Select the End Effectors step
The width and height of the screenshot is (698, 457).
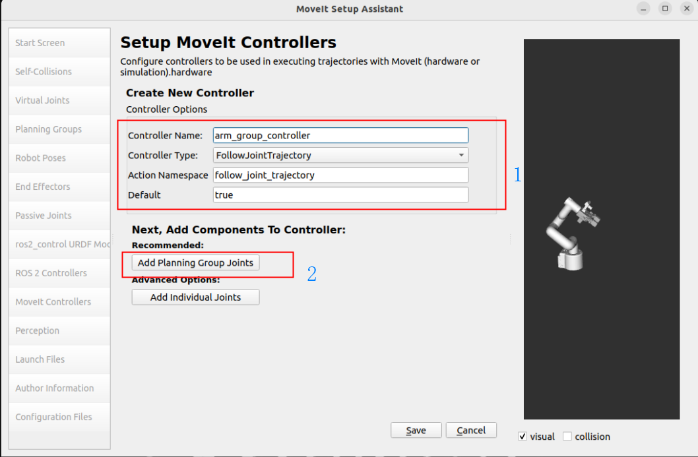pyautogui.click(x=59, y=187)
